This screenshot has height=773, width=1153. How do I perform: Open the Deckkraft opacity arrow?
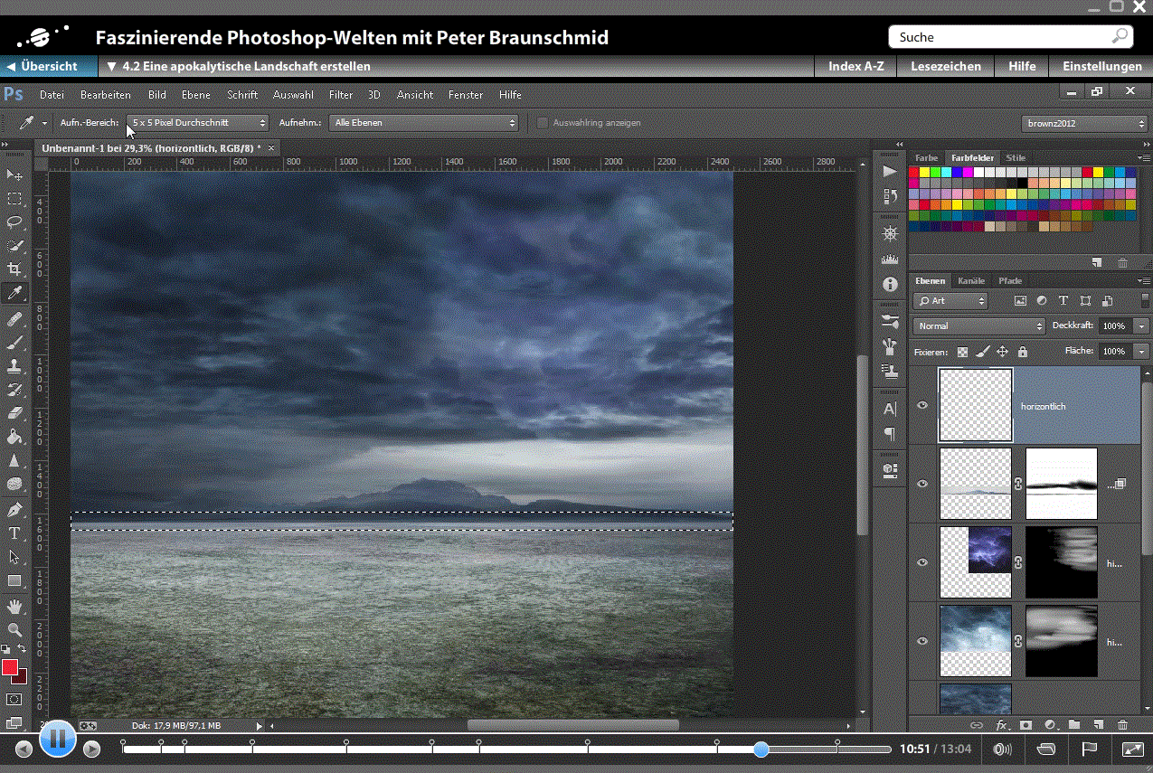click(x=1143, y=325)
